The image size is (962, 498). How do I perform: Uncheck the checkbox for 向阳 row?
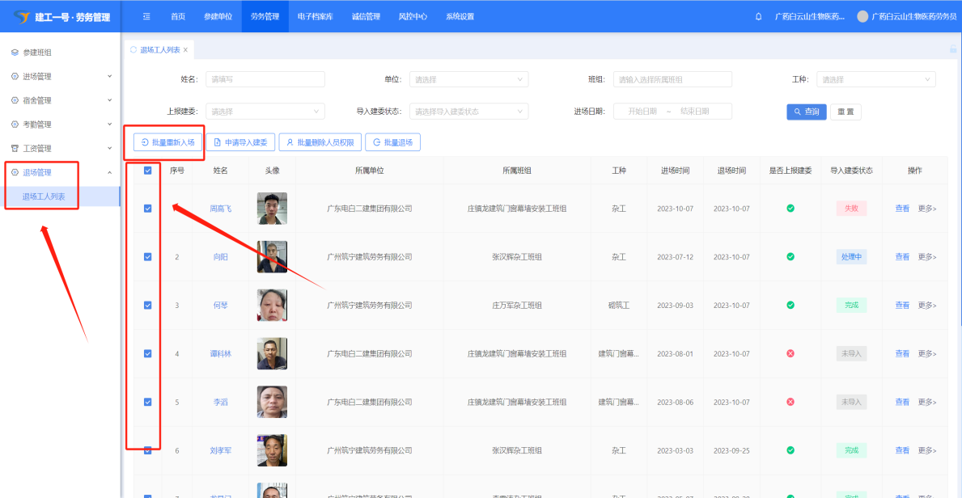[147, 257]
